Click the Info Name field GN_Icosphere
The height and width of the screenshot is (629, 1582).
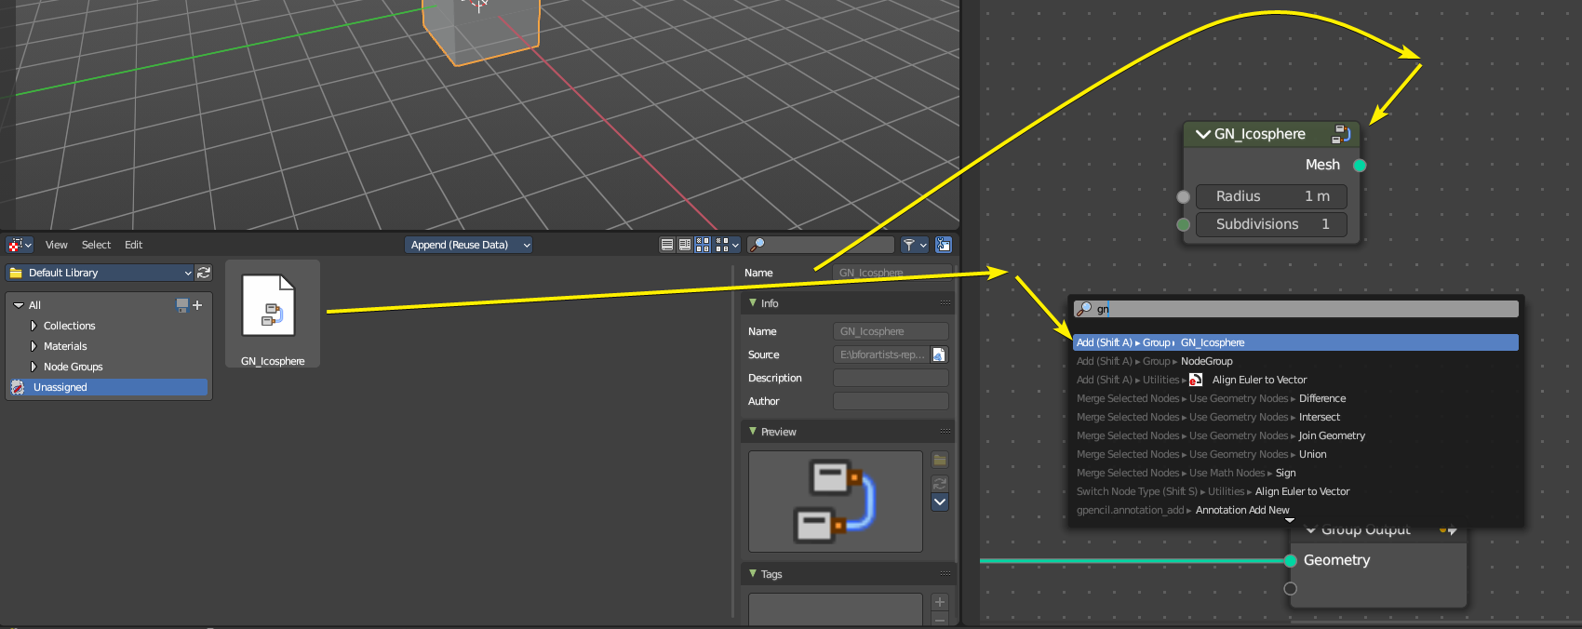pyautogui.click(x=891, y=331)
